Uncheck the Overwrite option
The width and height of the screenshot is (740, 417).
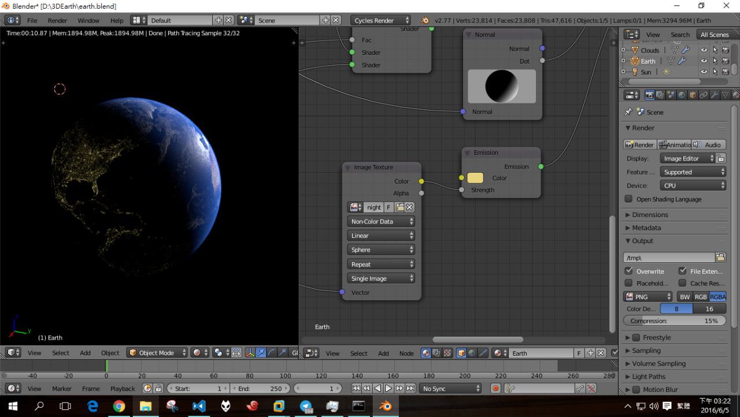click(x=629, y=271)
